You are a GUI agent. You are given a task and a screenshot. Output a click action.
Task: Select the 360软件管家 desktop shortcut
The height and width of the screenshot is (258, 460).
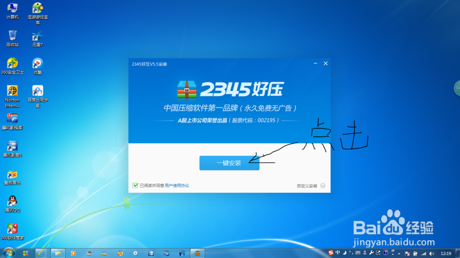point(12,232)
